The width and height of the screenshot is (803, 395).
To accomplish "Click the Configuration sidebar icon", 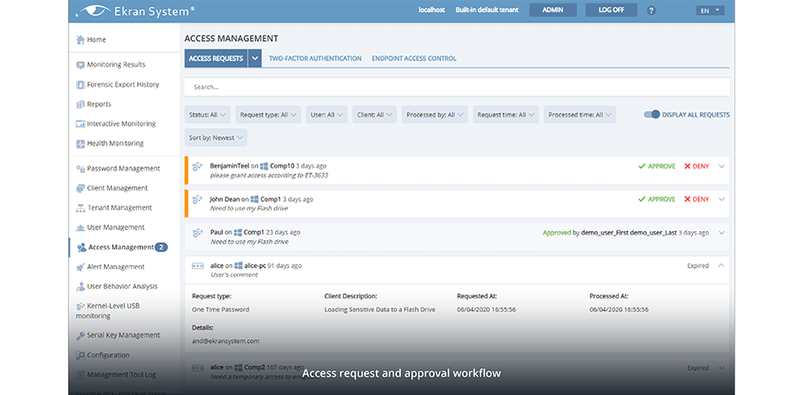I will pos(80,355).
